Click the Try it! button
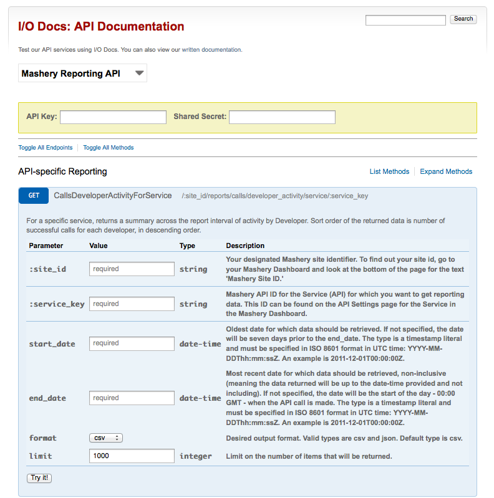Image resolution: width=494 pixels, height=498 pixels. point(39,478)
